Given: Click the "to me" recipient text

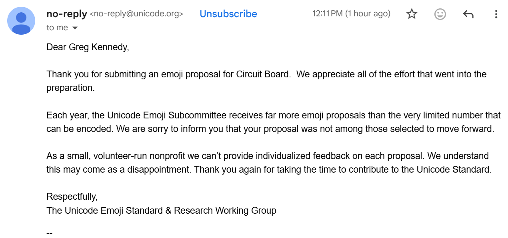Looking at the screenshot, I should [57, 28].
